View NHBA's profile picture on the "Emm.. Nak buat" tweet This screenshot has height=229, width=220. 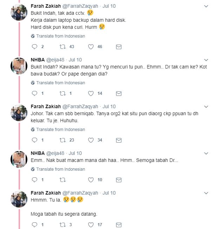(x=19, y=159)
